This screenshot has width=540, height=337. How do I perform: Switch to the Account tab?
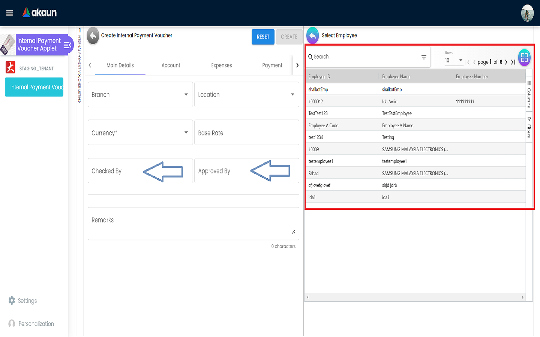point(171,66)
